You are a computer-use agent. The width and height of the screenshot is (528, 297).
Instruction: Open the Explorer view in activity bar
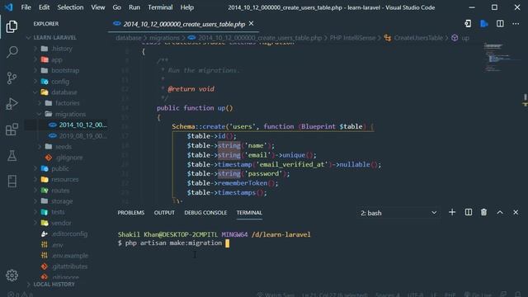point(12,26)
